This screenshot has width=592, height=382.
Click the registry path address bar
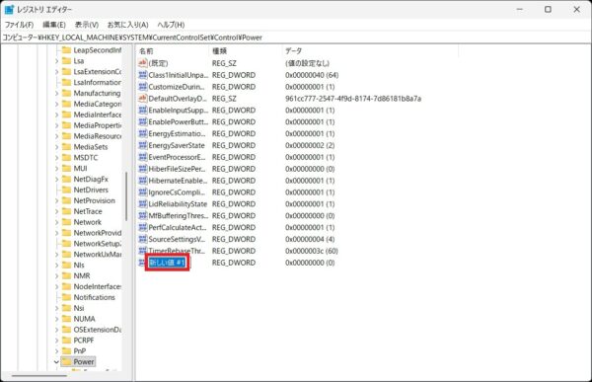coord(296,38)
